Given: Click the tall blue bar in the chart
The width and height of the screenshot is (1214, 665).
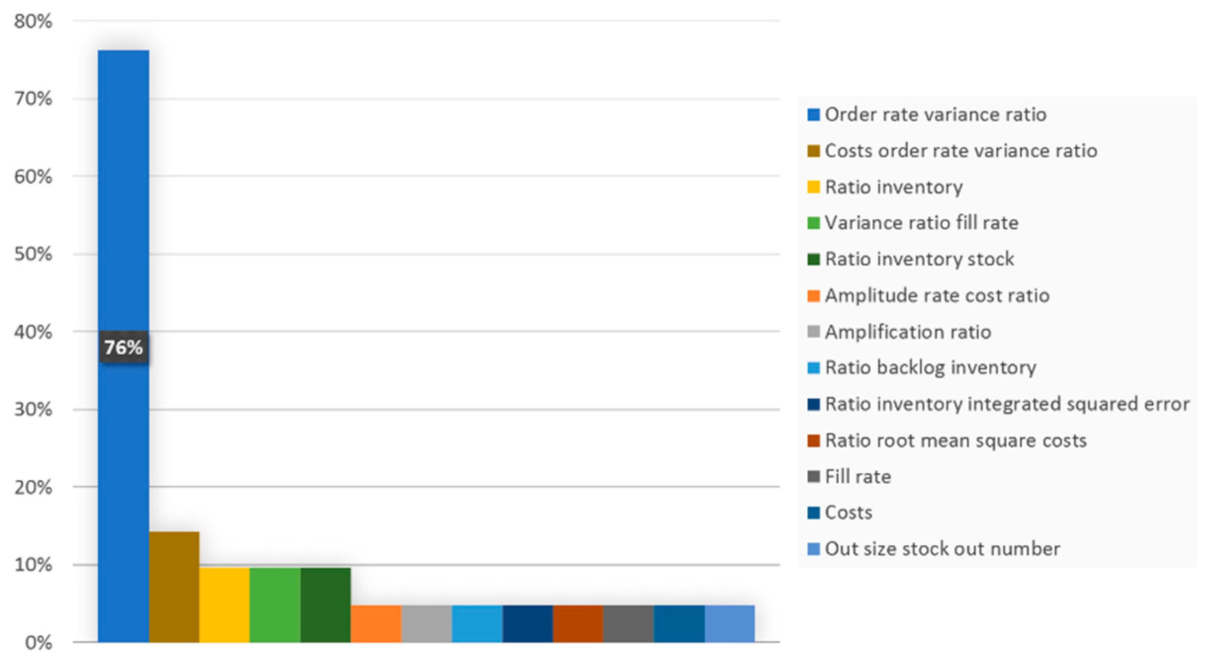Looking at the screenshot, I should click(124, 198).
